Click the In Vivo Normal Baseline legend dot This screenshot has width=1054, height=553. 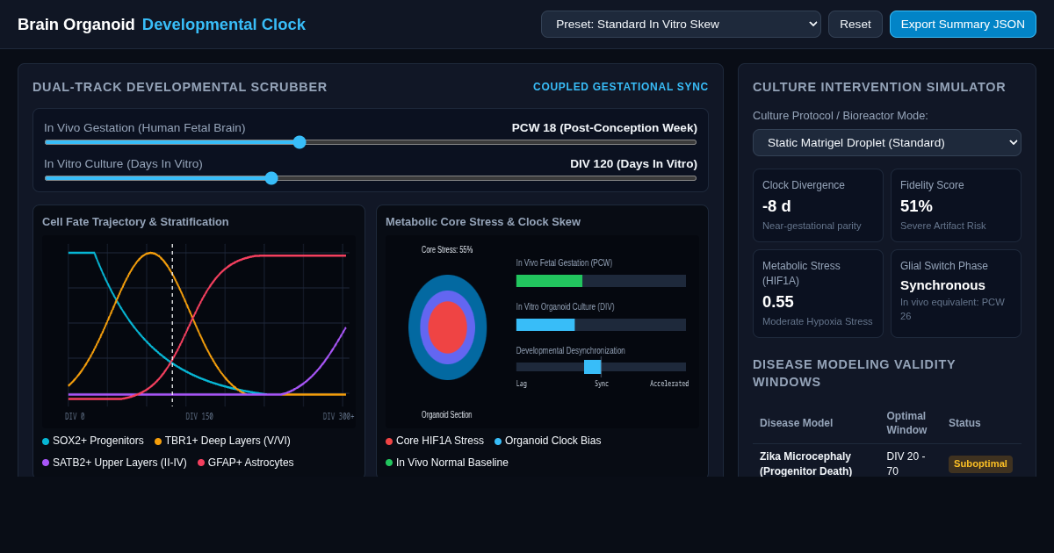[x=389, y=463]
